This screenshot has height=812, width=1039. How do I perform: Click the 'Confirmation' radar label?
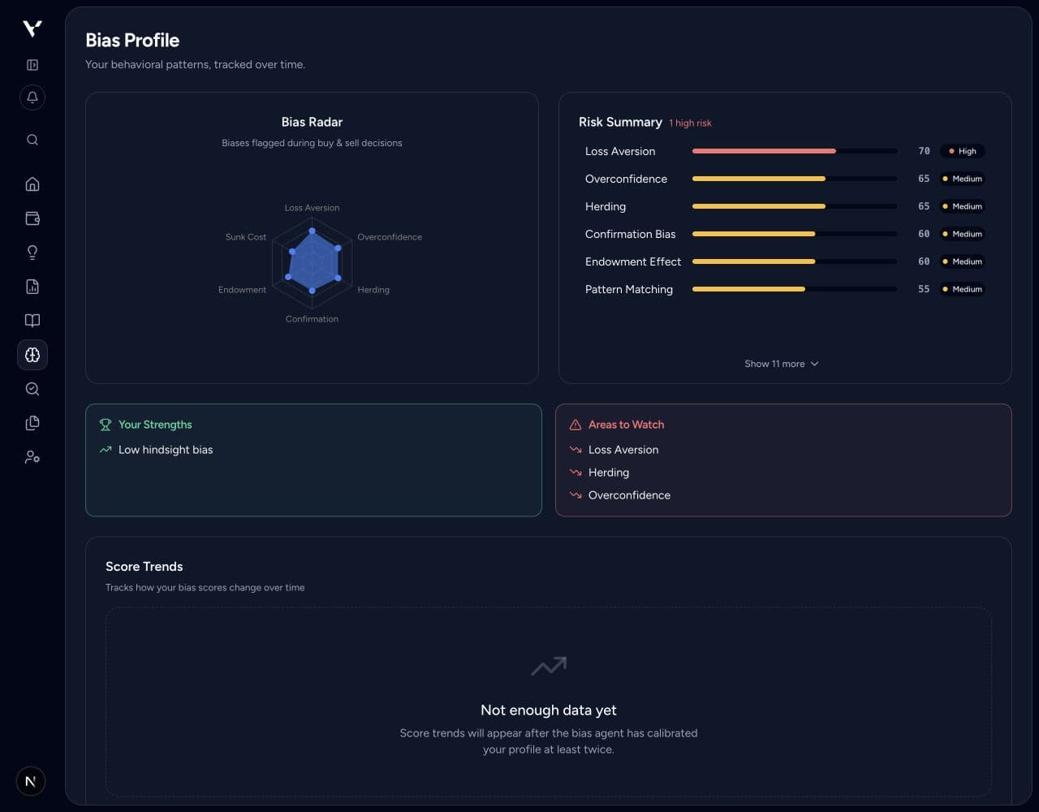point(312,319)
